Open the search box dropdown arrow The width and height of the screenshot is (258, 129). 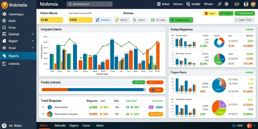pos(110,4)
